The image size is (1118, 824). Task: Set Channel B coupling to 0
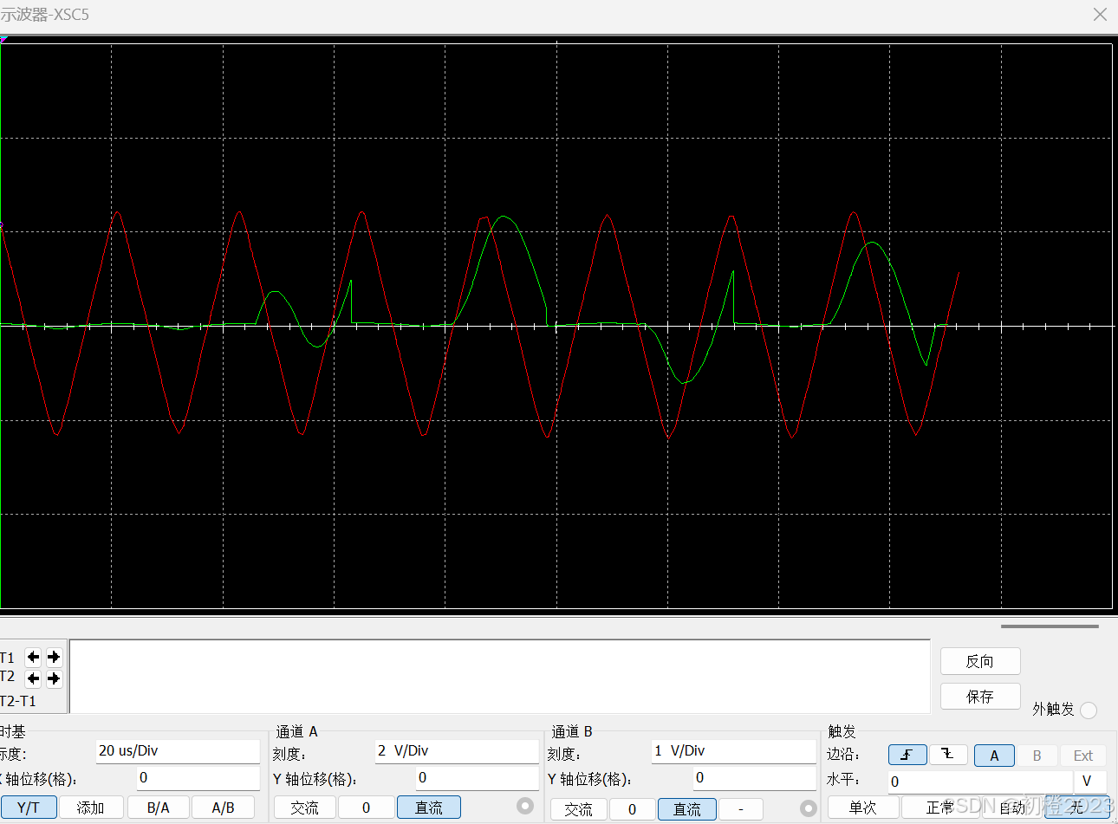633,809
